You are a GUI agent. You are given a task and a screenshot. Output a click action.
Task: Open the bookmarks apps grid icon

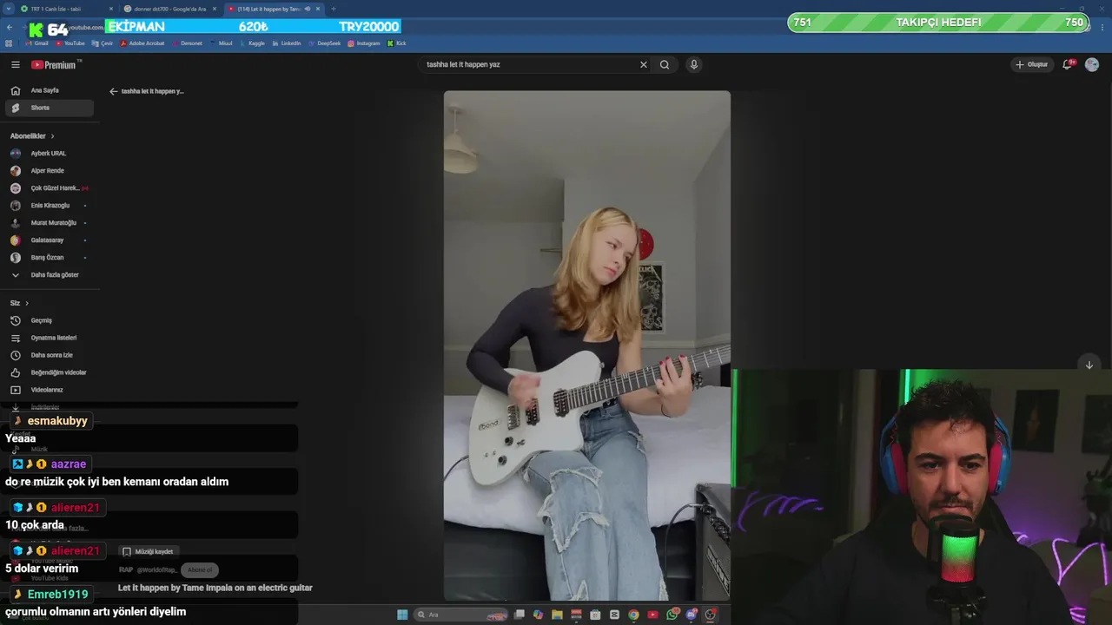(x=9, y=43)
